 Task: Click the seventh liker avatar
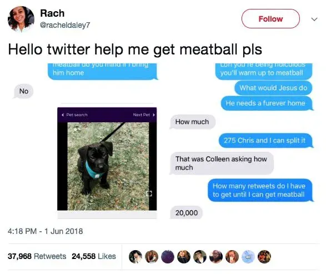tap(232, 257)
